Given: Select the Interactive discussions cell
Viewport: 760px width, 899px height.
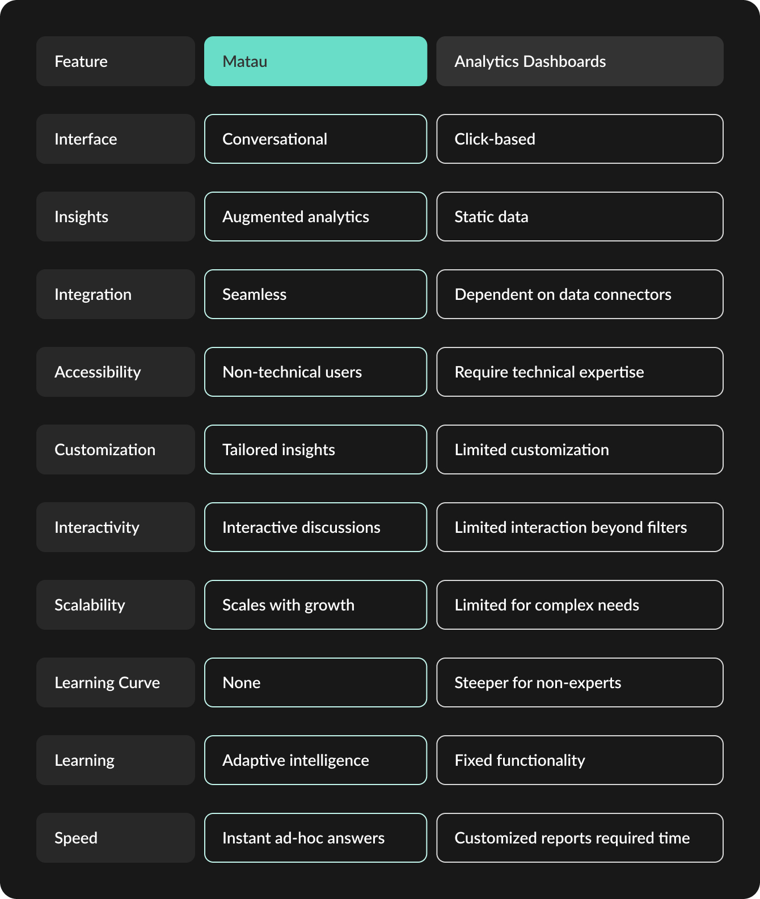Looking at the screenshot, I should 315,527.
